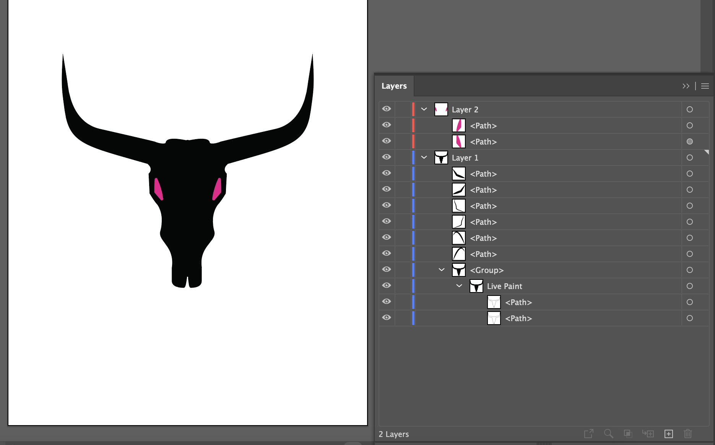Make a clipping mask from the Layers panel

pos(627,434)
